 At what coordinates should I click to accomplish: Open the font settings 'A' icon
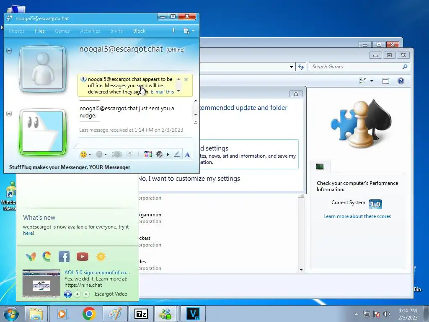(187, 155)
